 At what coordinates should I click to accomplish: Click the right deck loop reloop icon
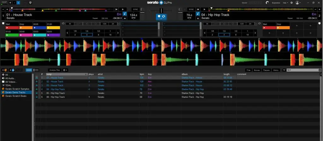coord(260,23)
